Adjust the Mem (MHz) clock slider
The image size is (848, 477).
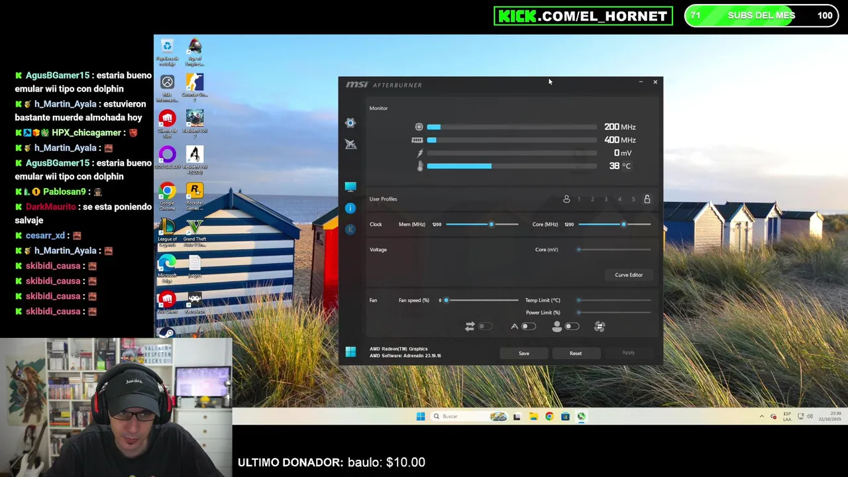pyautogui.click(x=482, y=225)
